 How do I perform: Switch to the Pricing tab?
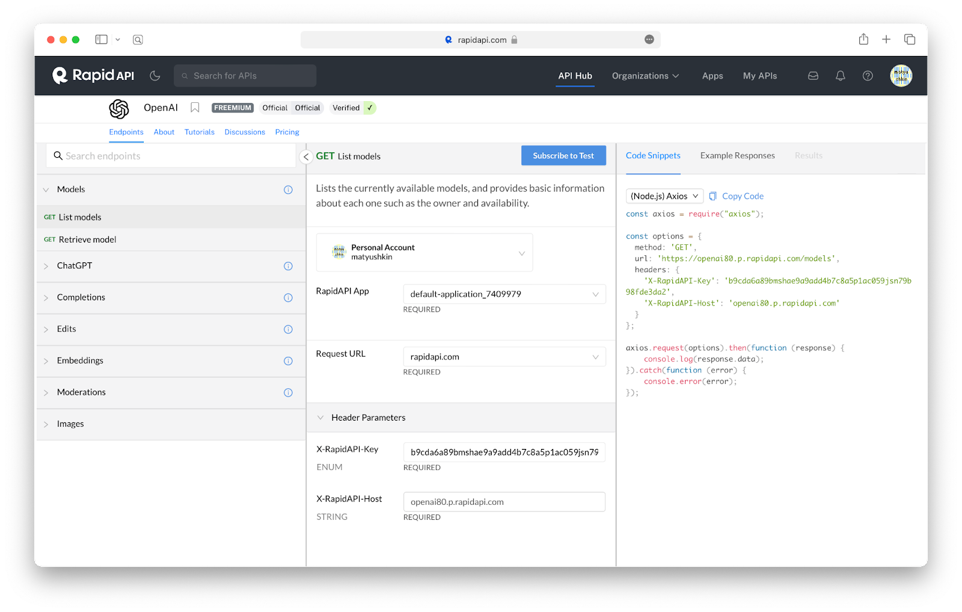click(287, 132)
